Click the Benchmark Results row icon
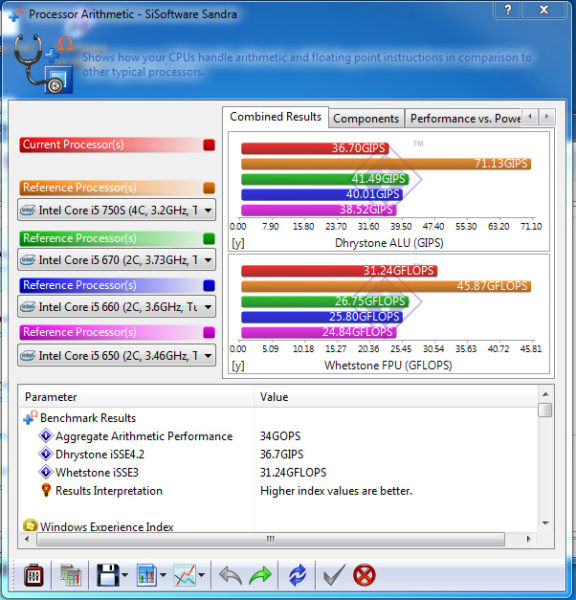 pos(31,417)
